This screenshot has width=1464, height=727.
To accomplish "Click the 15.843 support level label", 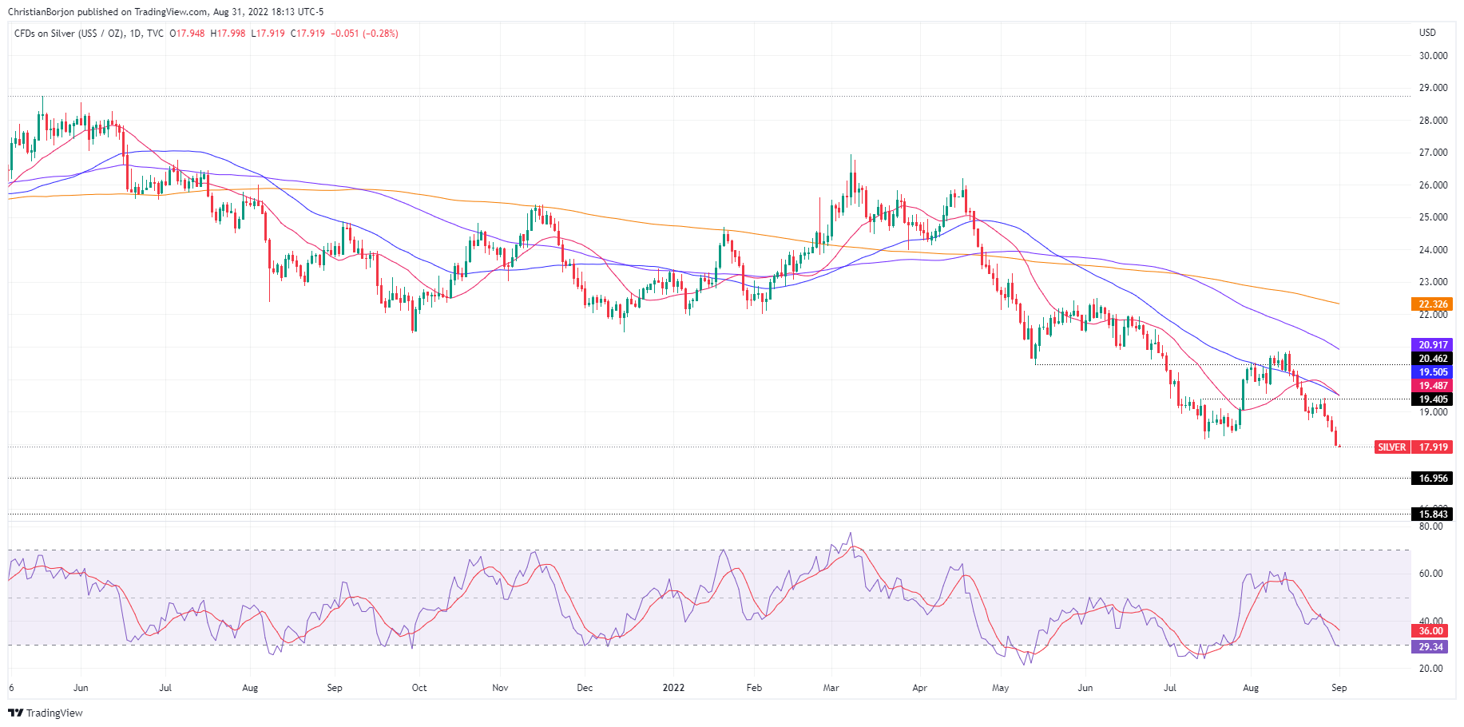I will click(x=1433, y=514).
